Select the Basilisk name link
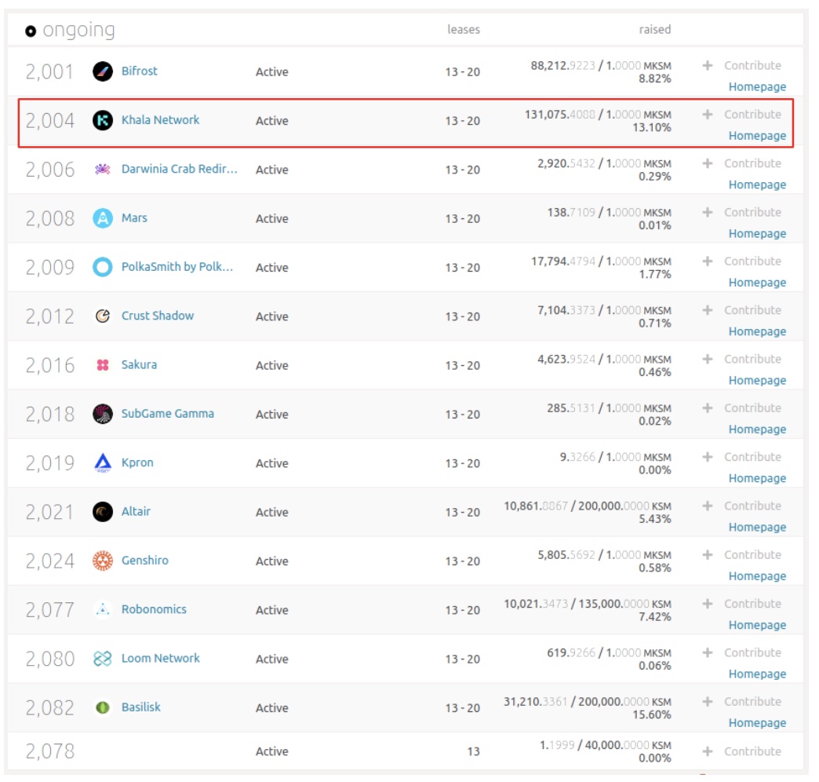This screenshot has width=819, height=782. click(x=141, y=707)
